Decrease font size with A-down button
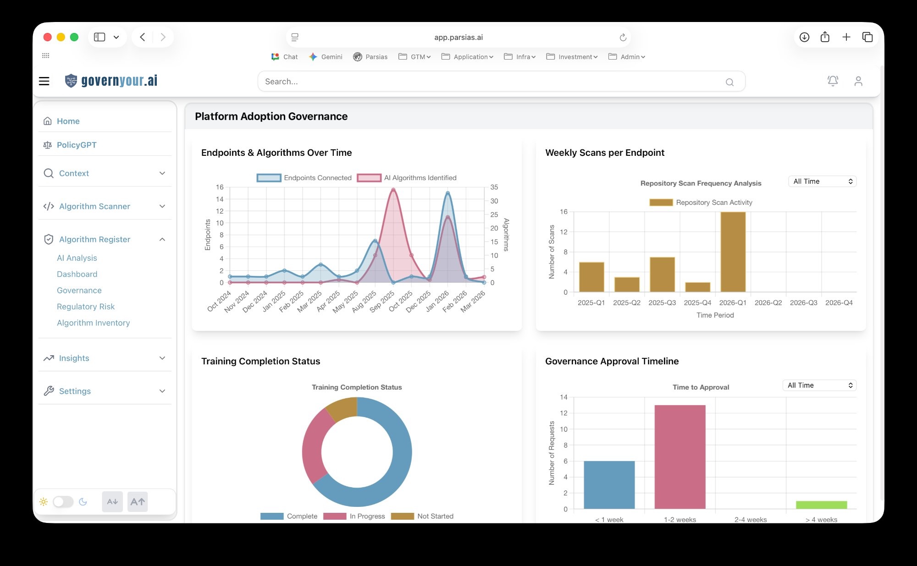917x566 pixels. coord(112,501)
